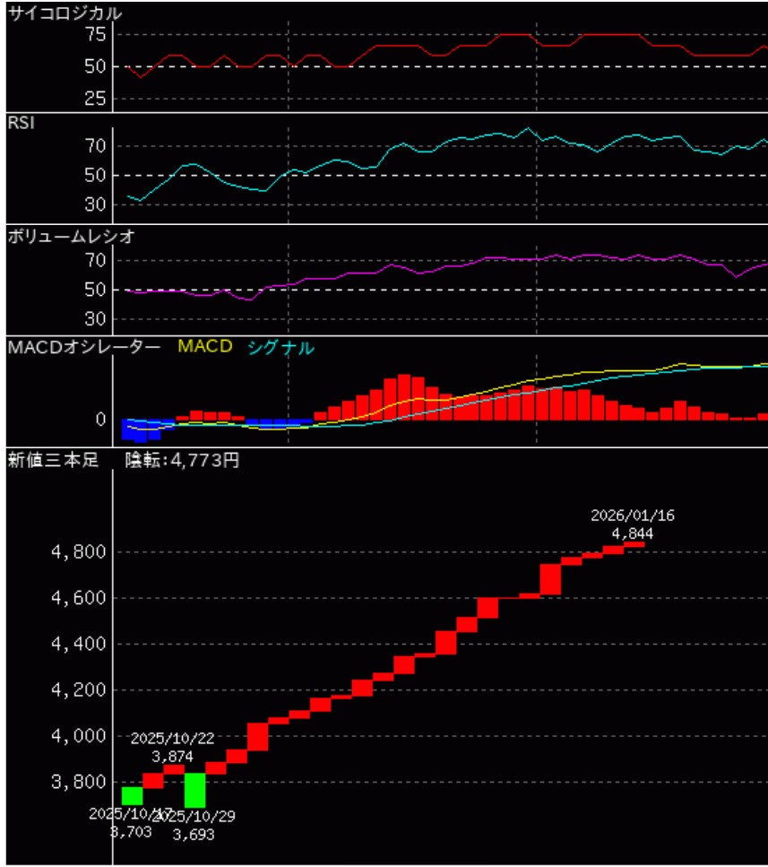Click the yellow MACD legend label
This screenshot has width=768, height=867.
click(204, 347)
